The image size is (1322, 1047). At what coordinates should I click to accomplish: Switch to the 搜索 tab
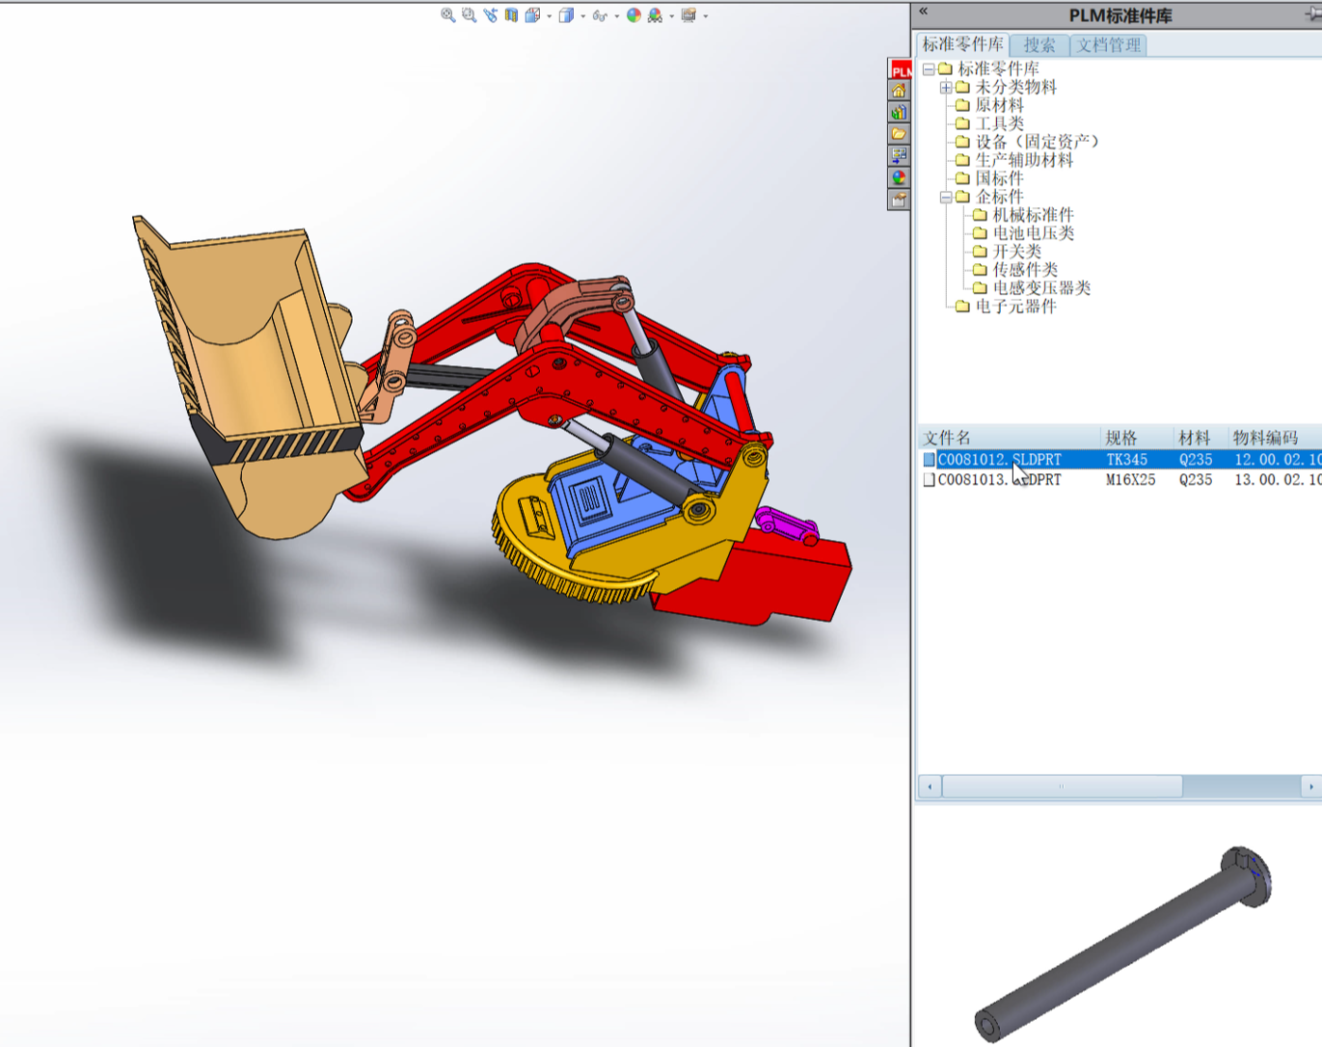click(1039, 45)
